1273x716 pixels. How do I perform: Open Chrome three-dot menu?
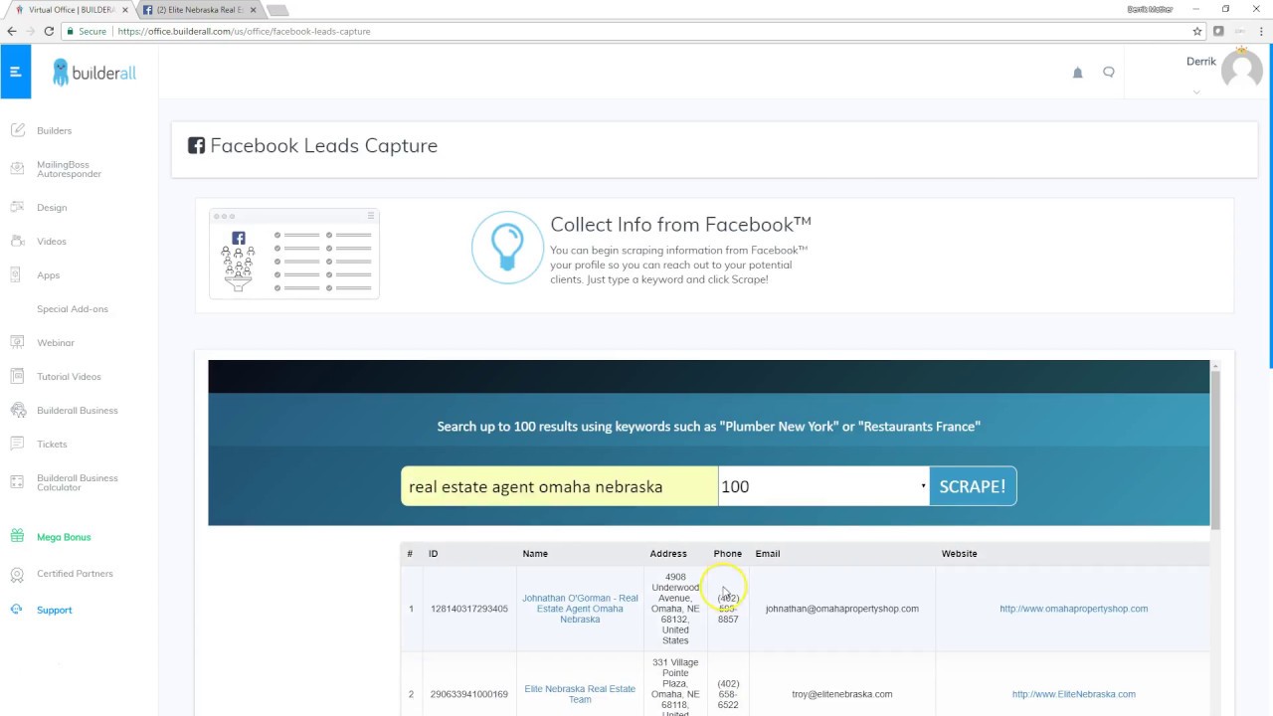[x=1262, y=31]
